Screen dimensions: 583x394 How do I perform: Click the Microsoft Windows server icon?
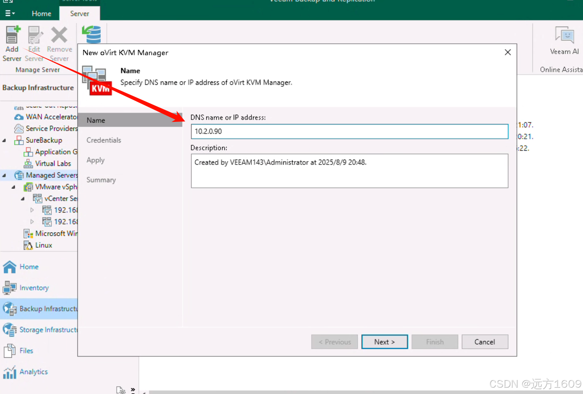28,233
